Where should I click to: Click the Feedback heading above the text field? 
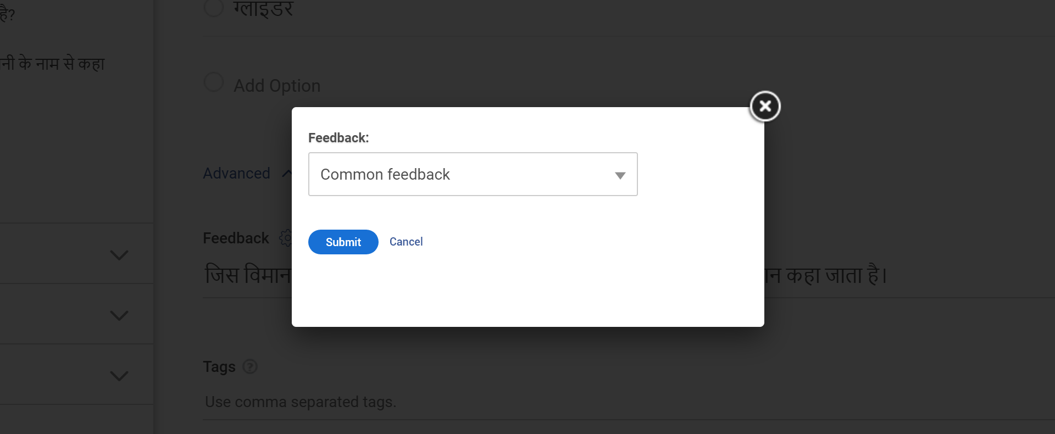pyautogui.click(x=236, y=238)
